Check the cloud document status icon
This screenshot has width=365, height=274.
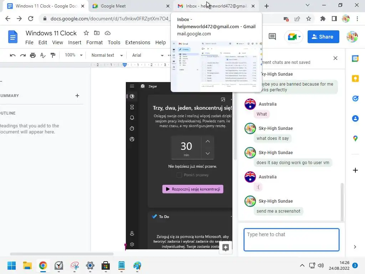(x=108, y=33)
